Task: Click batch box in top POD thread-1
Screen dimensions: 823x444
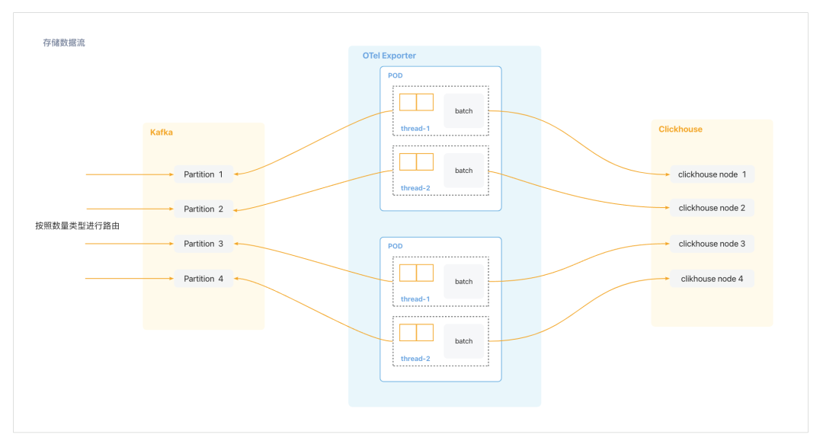Action: pyautogui.click(x=463, y=110)
